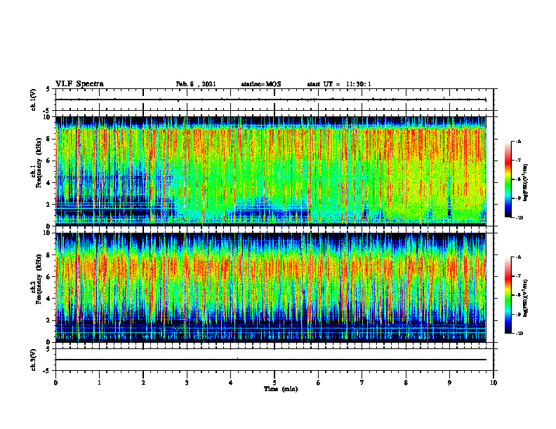Click the ch.1 color scale label 'log(PSD)(V²/Hz)'
556x429 pixels.
click(526, 182)
